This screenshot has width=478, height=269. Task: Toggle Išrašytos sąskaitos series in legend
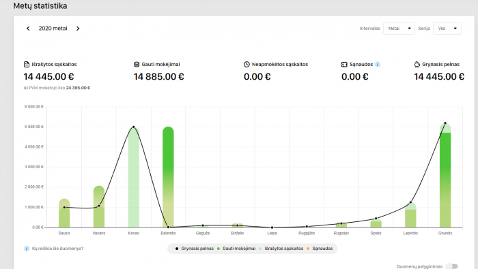point(281,249)
